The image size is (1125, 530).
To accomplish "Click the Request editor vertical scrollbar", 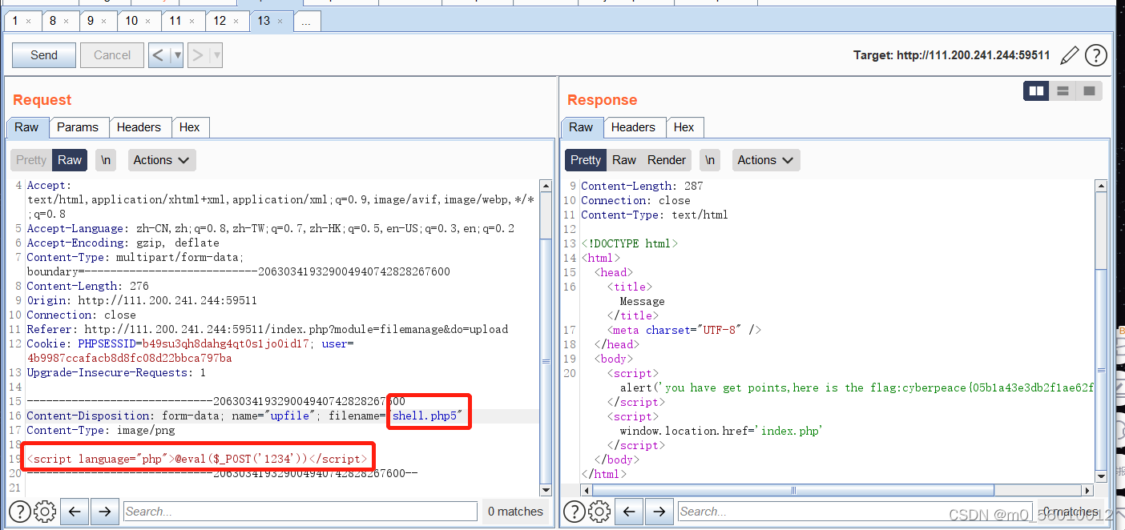I will click(546, 360).
